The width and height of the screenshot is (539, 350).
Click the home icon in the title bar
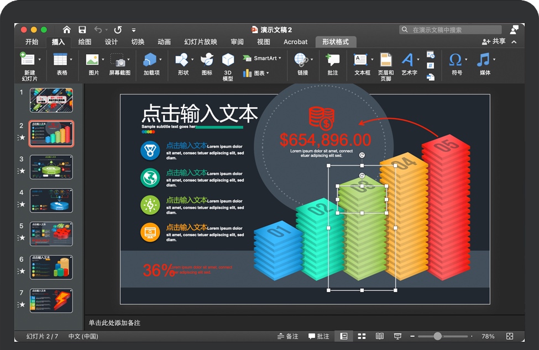[67, 30]
